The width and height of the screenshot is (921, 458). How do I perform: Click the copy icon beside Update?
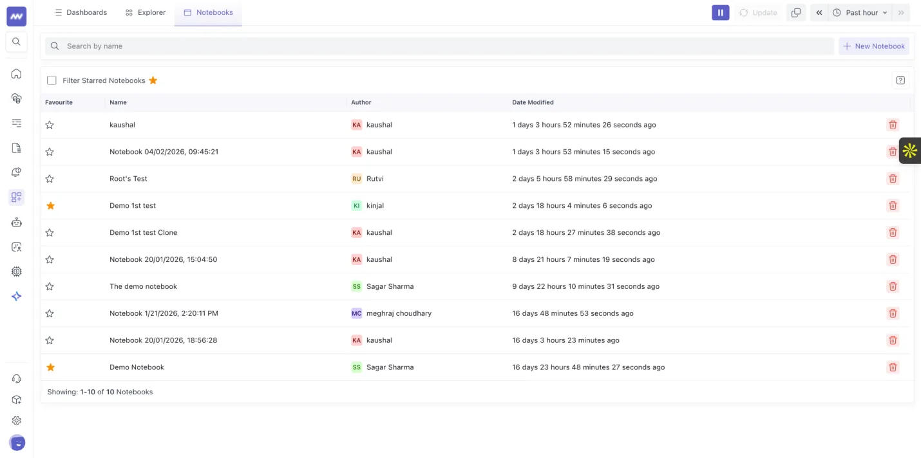coord(796,13)
